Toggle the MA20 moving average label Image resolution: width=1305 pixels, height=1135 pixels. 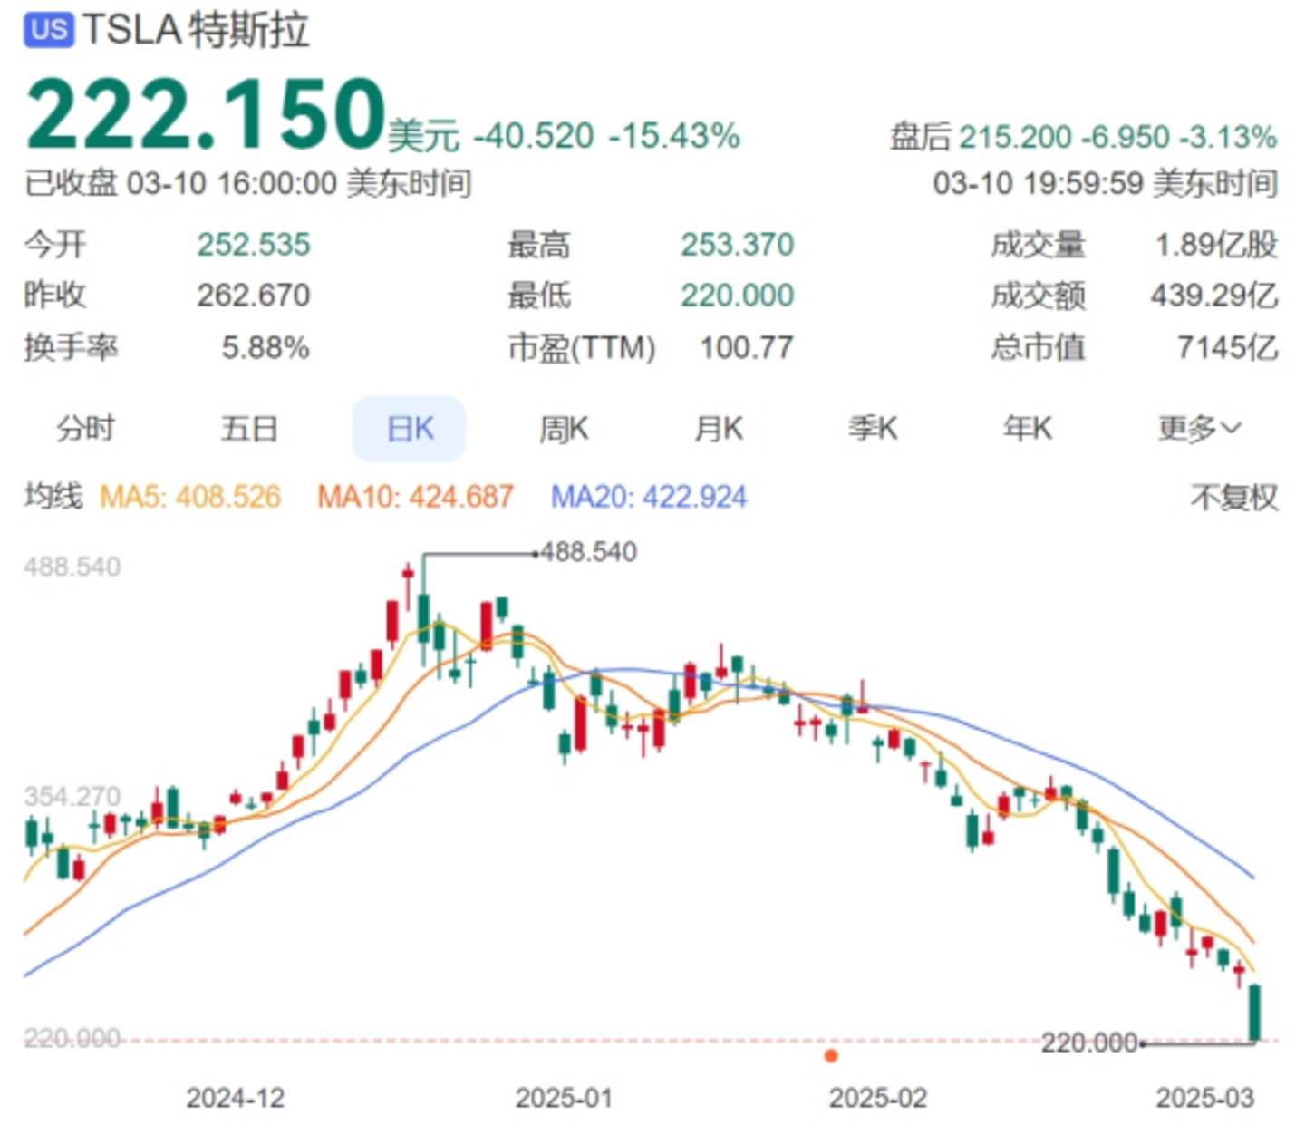coord(649,497)
